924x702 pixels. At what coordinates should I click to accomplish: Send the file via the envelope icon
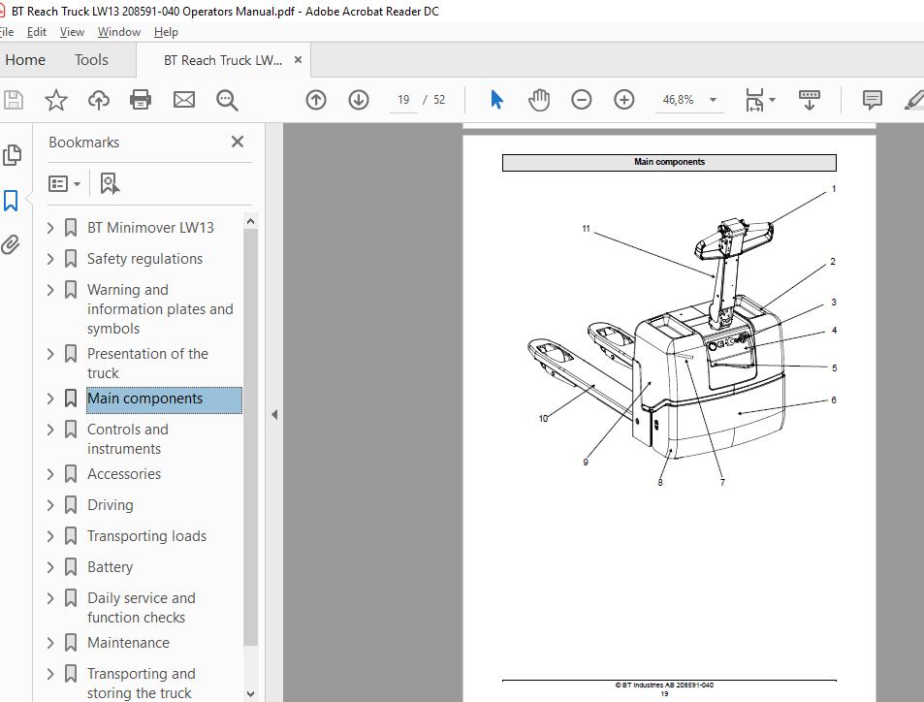[x=184, y=100]
